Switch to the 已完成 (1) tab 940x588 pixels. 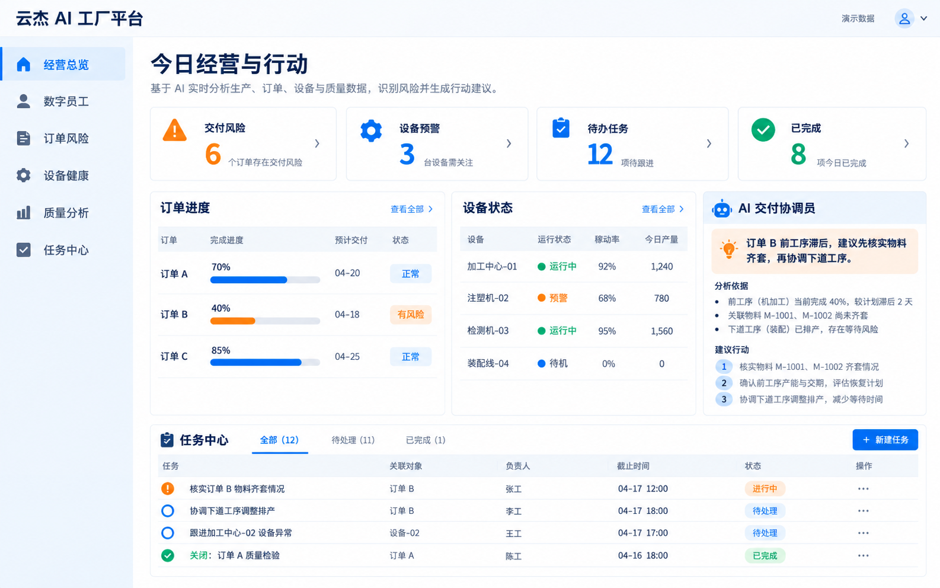coord(426,440)
